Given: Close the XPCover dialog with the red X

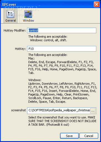Looking at the screenshot, I should pos(97,4).
